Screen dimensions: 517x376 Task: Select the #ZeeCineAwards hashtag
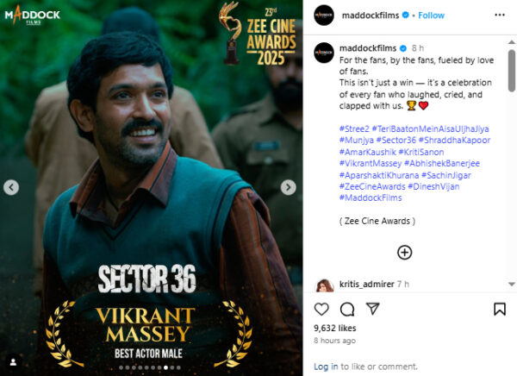click(x=372, y=186)
